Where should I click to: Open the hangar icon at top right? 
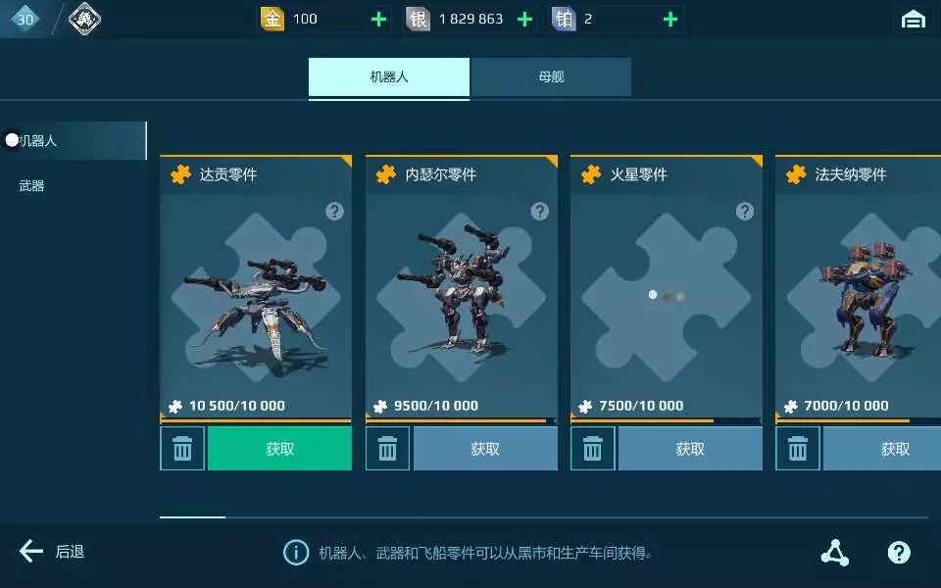(913, 20)
